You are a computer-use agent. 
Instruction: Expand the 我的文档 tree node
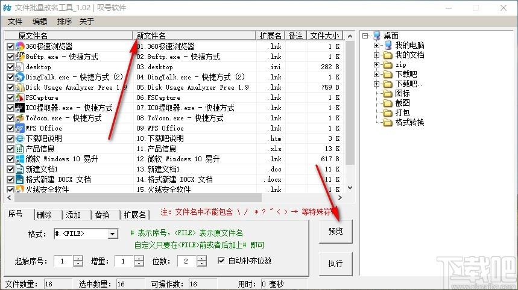point(377,55)
